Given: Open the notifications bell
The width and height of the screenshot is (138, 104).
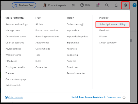Looking at the screenshot, I should [x=116, y=5].
